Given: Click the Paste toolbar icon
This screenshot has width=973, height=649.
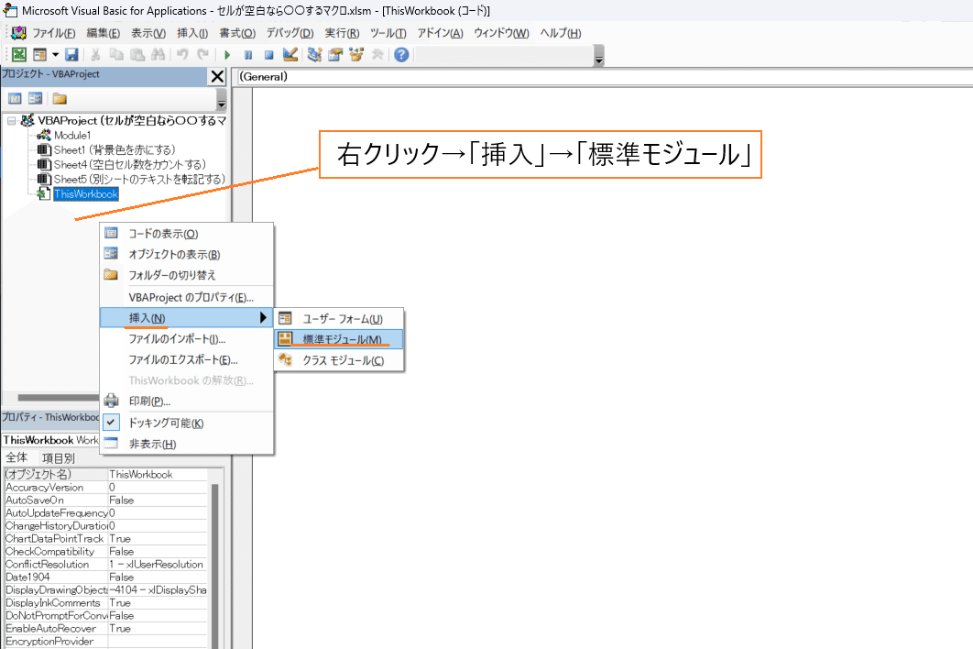Looking at the screenshot, I should (x=137, y=55).
